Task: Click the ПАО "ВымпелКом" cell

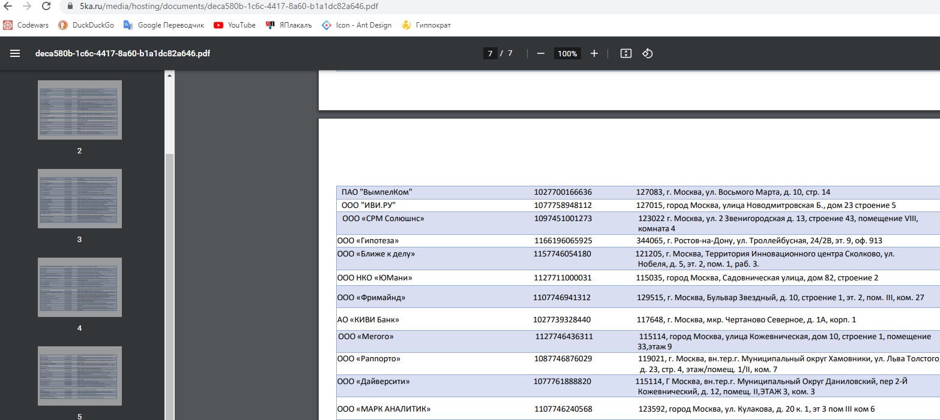Action: [377, 192]
